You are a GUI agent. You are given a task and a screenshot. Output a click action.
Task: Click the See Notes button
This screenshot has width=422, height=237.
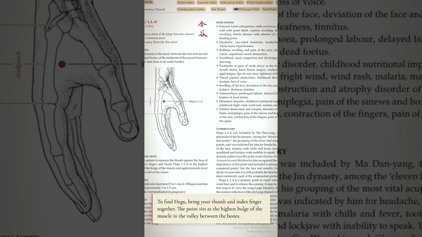218,9
